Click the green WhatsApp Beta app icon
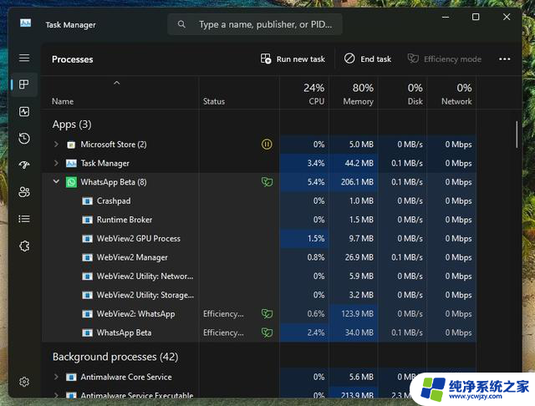 coord(71,182)
